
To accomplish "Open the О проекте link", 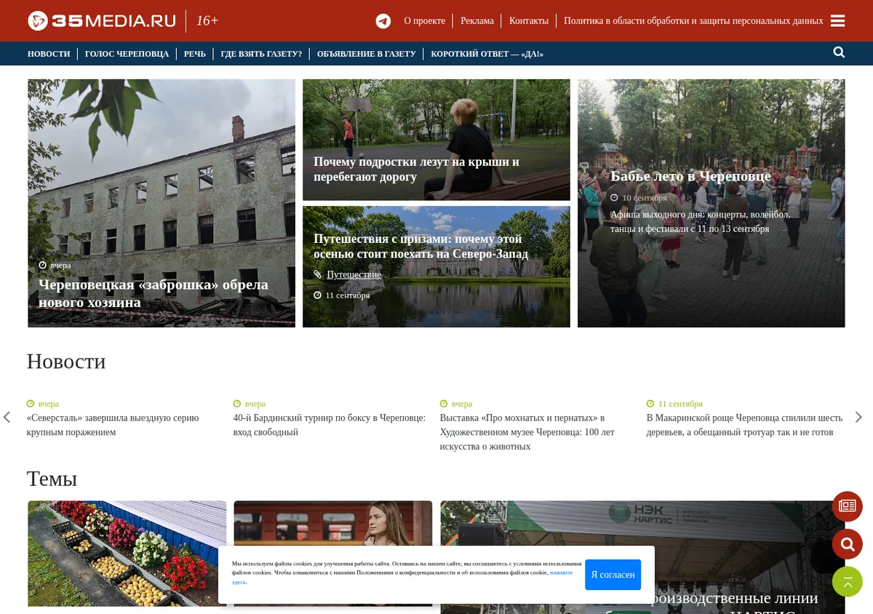I will [425, 21].
